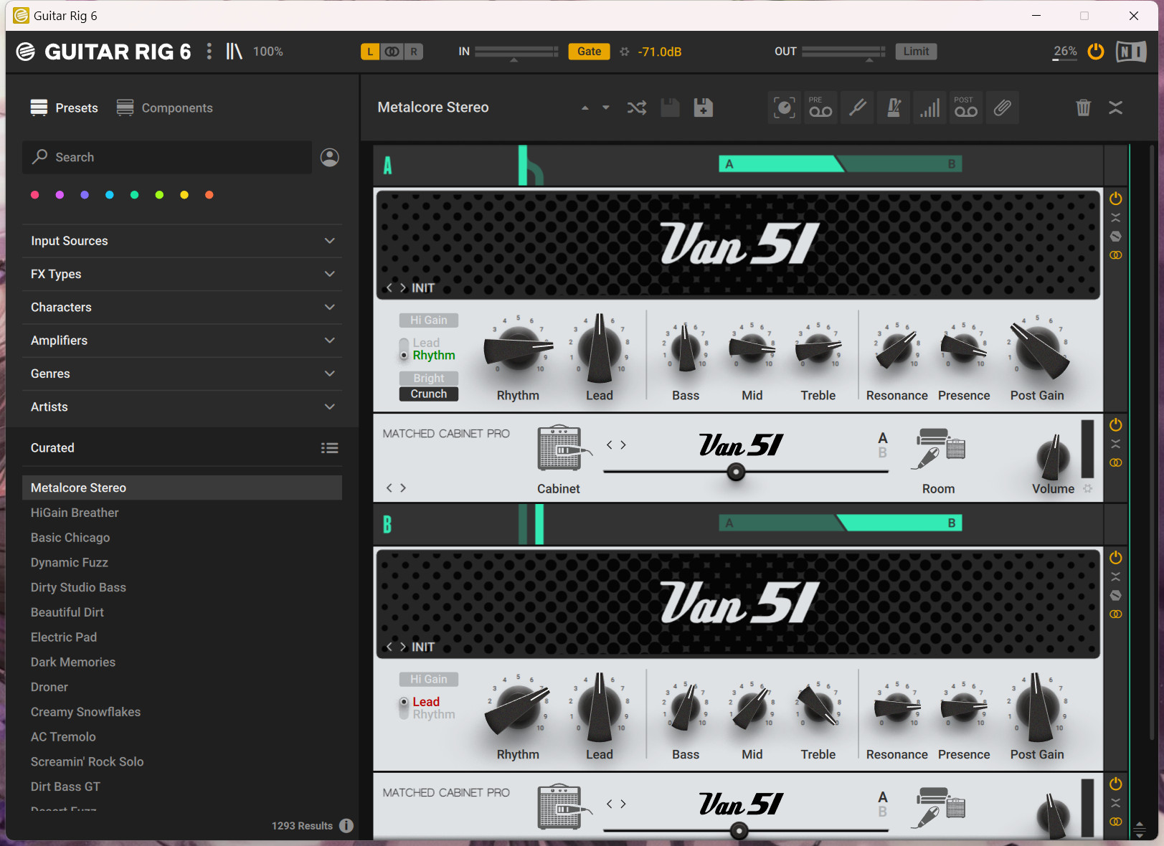This screenshot has height=846, width=1164.
Task: Filter presets by the pink color tag
Action: [x=35, y=195]
